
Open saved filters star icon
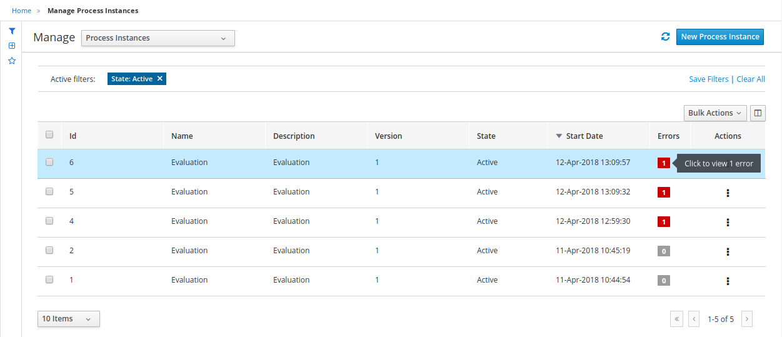coord(11,61)
